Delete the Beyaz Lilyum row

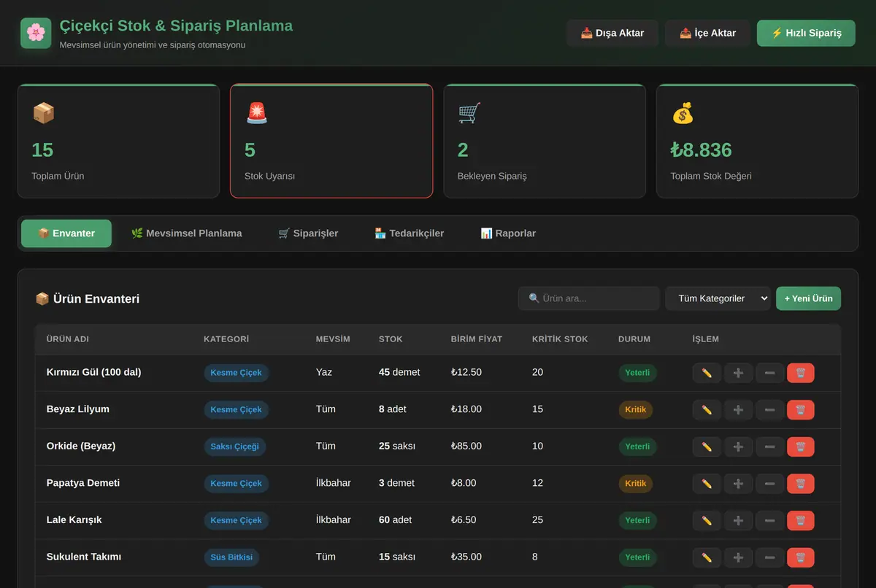(x=801, y=410)
